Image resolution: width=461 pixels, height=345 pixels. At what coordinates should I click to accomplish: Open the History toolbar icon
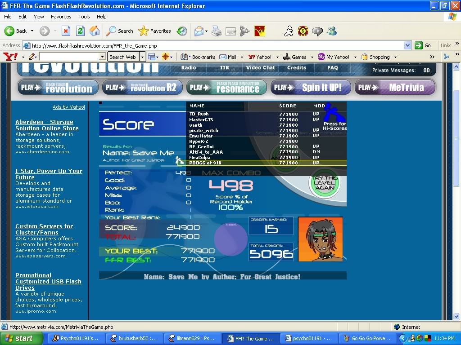click(x=182, y=31)
